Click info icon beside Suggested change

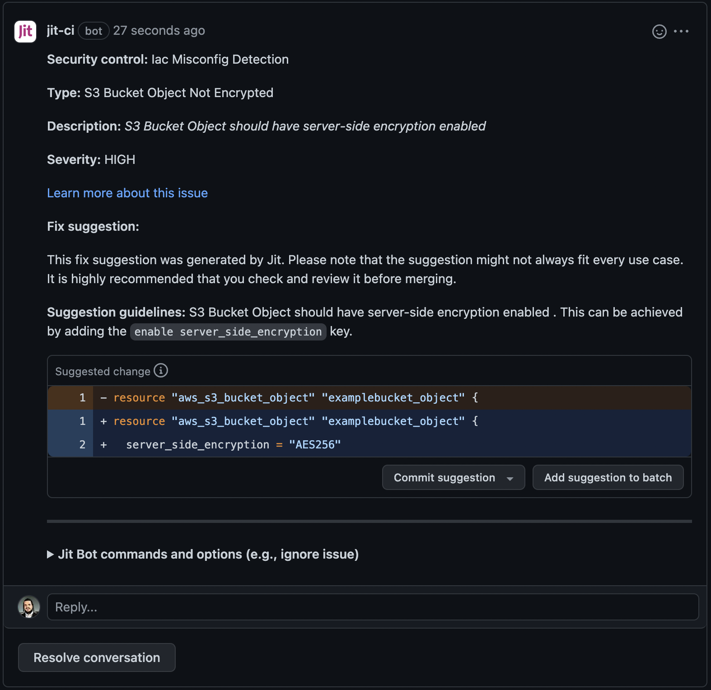(161, 371)
